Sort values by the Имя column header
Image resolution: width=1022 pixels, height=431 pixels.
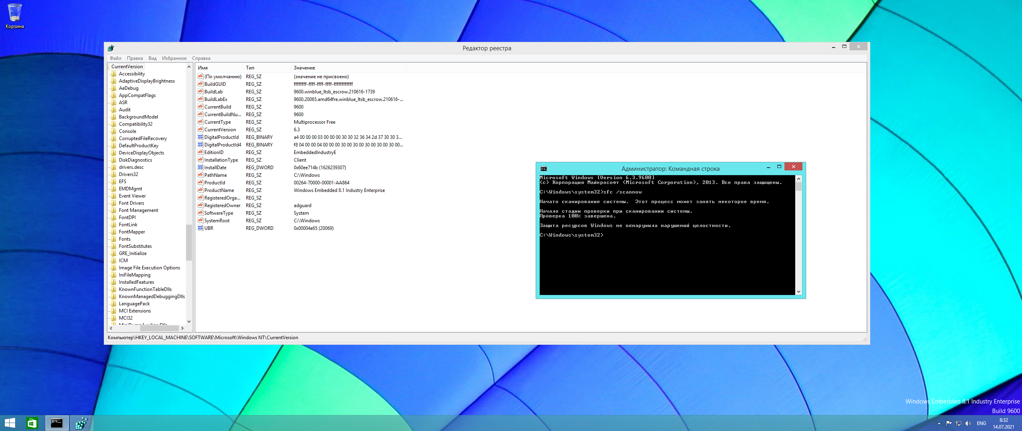tap(219, 68)
